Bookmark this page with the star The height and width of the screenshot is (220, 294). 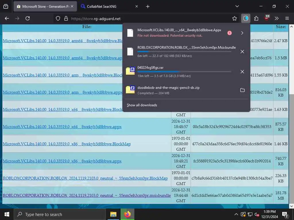[234, 18]
